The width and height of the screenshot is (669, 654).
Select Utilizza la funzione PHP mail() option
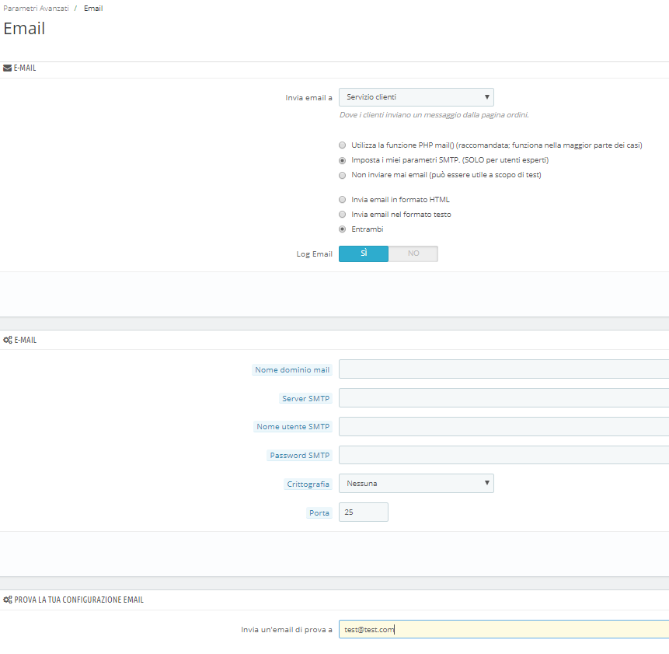click(342, 145)
